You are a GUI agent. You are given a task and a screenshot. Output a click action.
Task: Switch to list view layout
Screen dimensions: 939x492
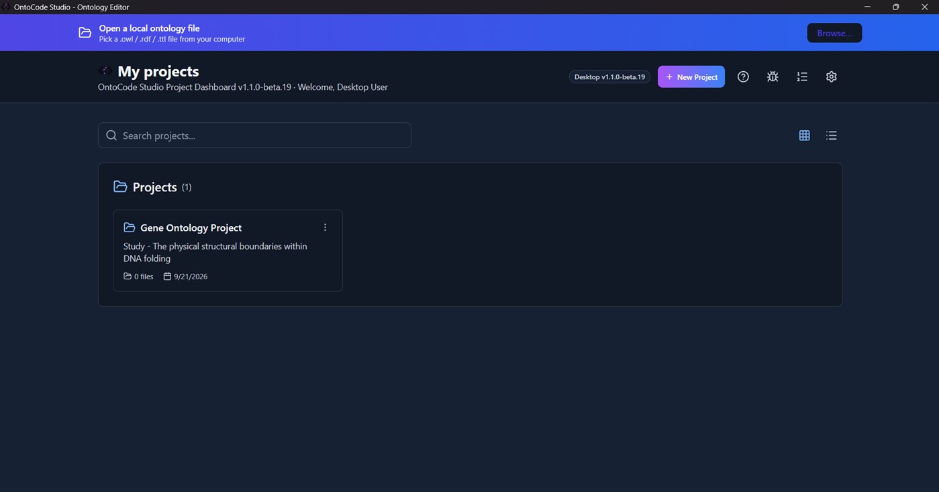[832, 136]
